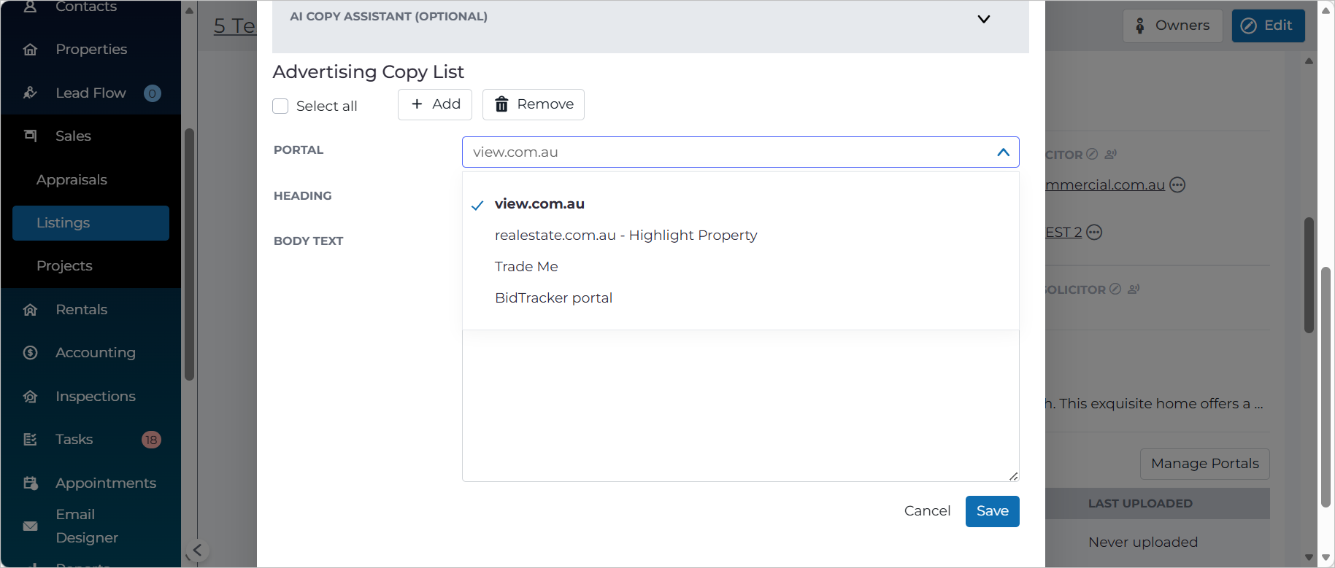Image resolution: width=1335 pixels, height=568 pixels.
Task: Open Lead Flow in the sidebar
Action: tap(91, 93)
